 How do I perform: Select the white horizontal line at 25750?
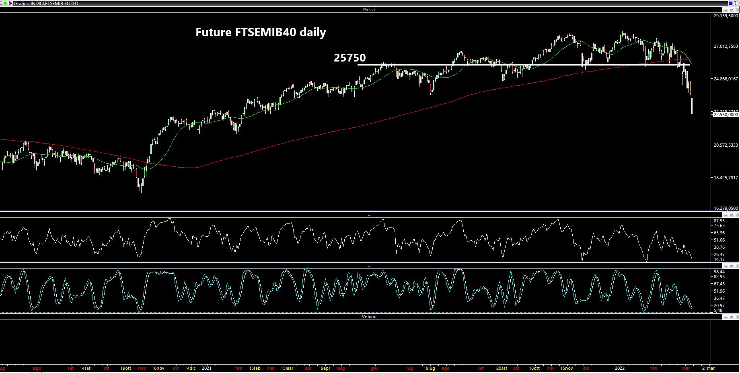[524, 65]
